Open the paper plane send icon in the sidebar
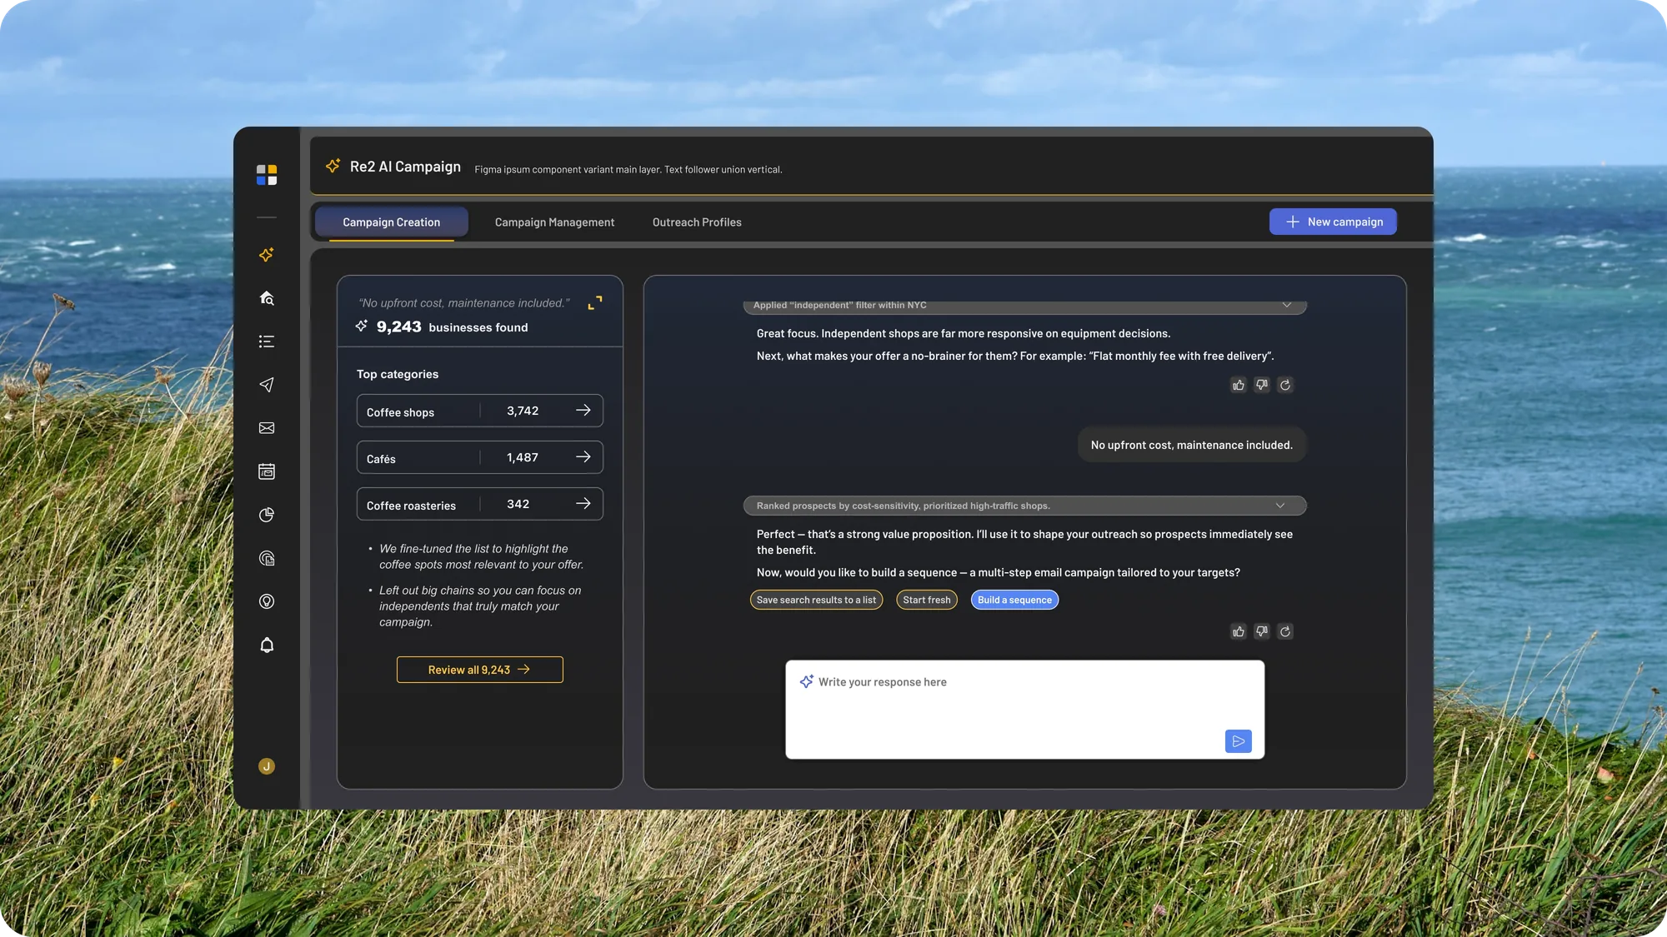 click(x=267, y=385)
